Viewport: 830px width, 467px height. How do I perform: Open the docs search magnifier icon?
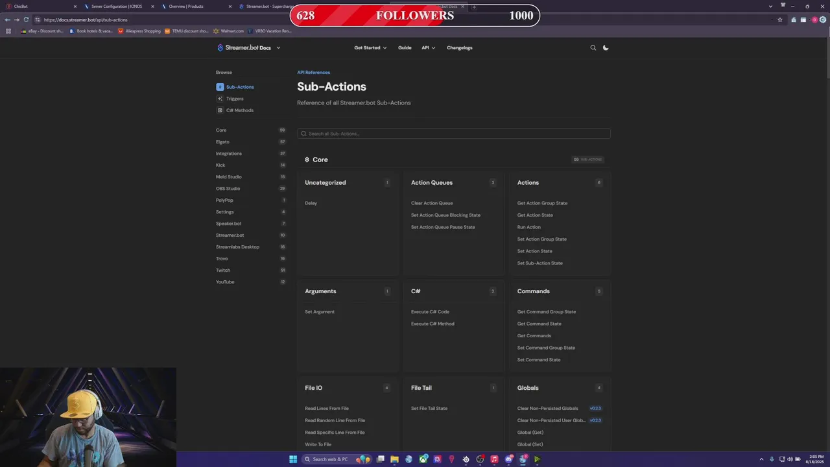pos(593,47)
